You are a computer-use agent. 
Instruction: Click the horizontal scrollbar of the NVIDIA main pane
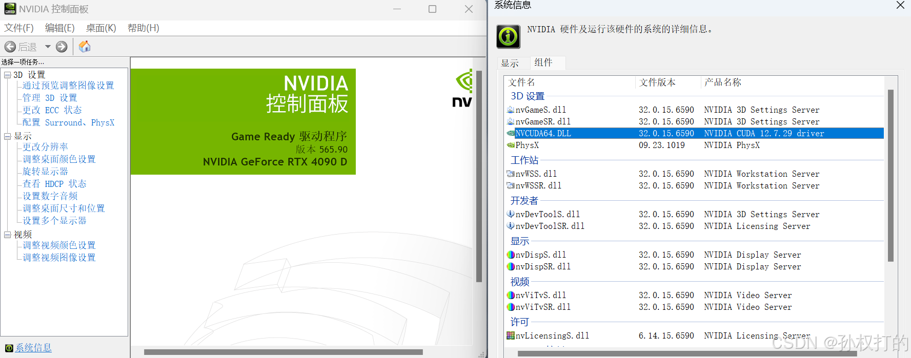pyautogui.click(x=284, y=352)
